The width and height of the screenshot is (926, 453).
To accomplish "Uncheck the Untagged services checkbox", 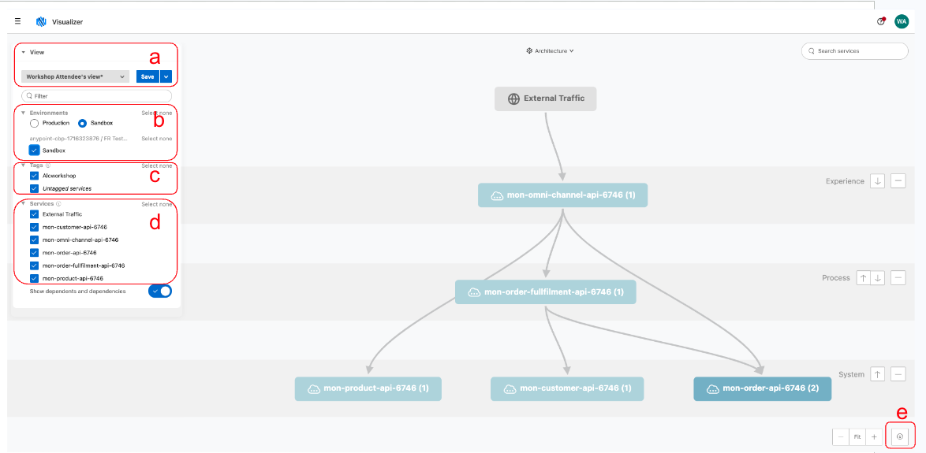I will 34,188.
